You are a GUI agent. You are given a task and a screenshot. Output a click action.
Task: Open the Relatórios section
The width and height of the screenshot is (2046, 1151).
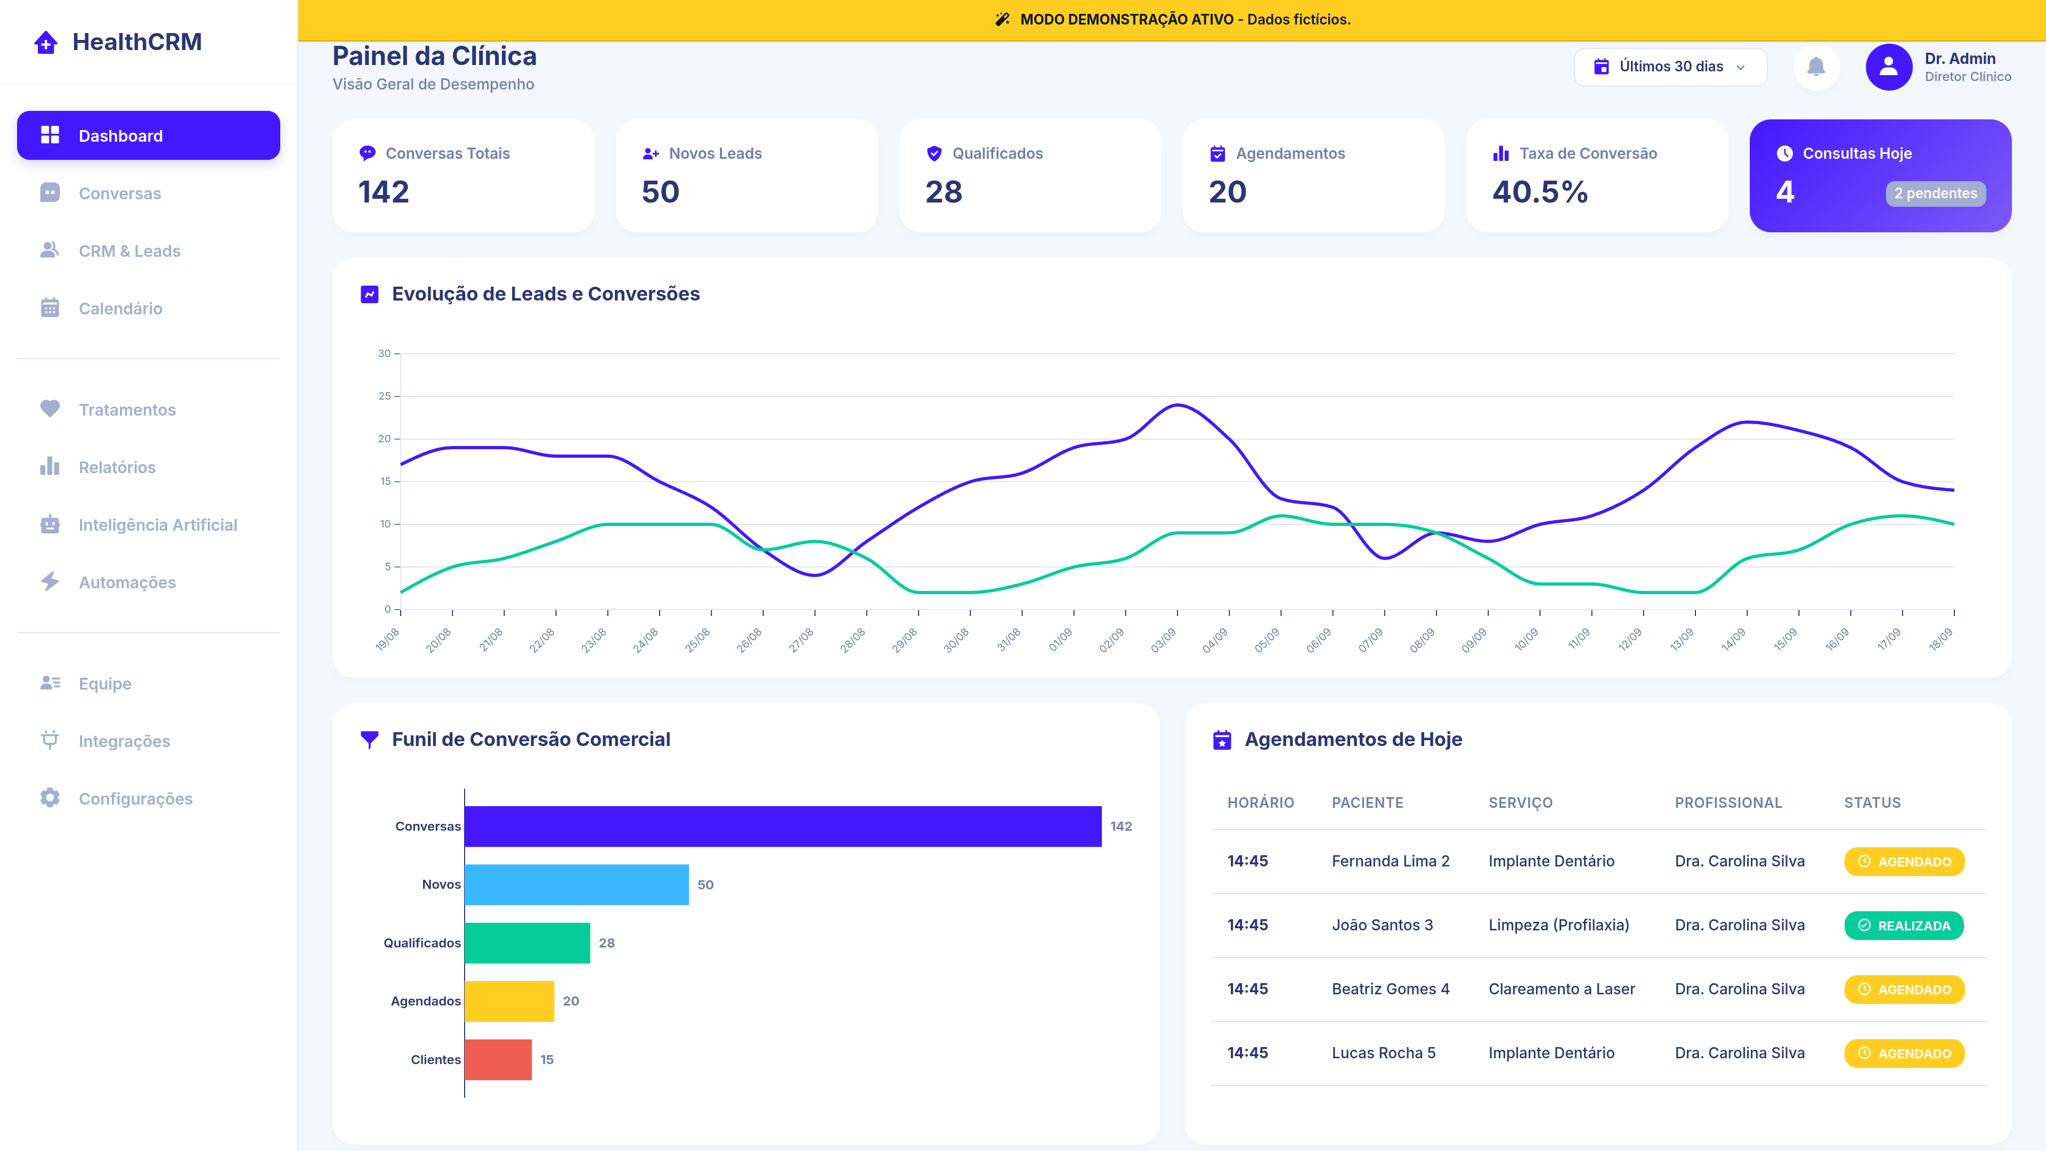(x=149, y=466)
